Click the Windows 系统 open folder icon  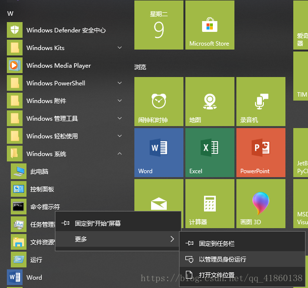[x=15, y=154]
